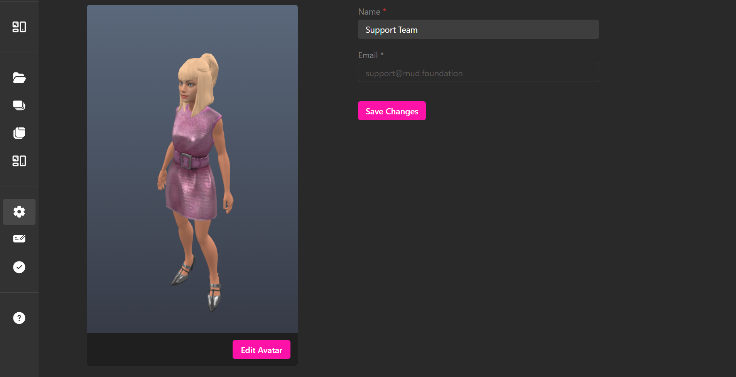This screenshot has height=377, width=736.
Task: Click the Name field label
Action: pyautogui.click(x=369, y=12)
